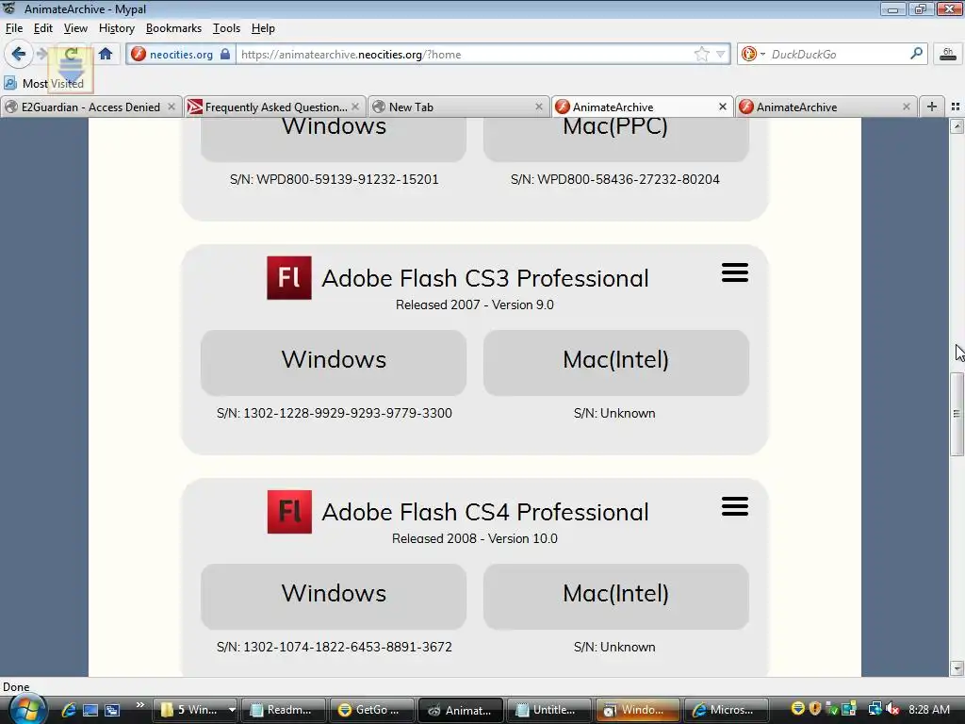Click the vertical scrollbar thumb

tap(957, 414)
